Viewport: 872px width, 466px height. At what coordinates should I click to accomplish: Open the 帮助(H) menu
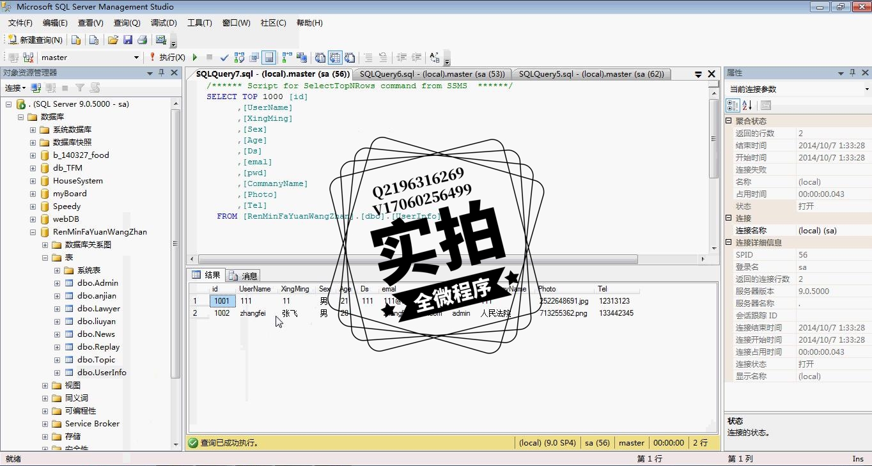coord(309,22)
